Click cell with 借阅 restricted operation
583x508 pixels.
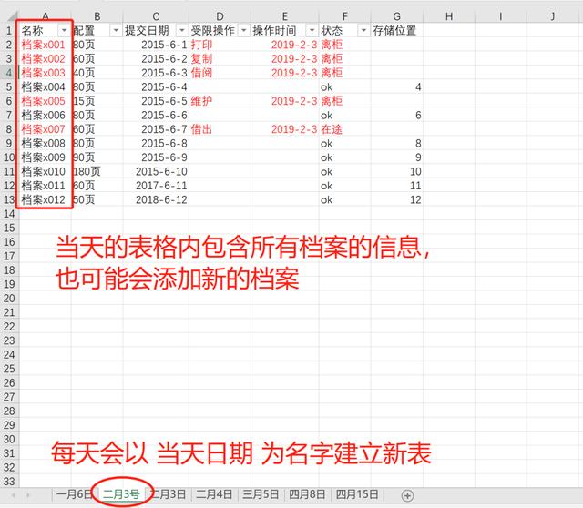220,73
